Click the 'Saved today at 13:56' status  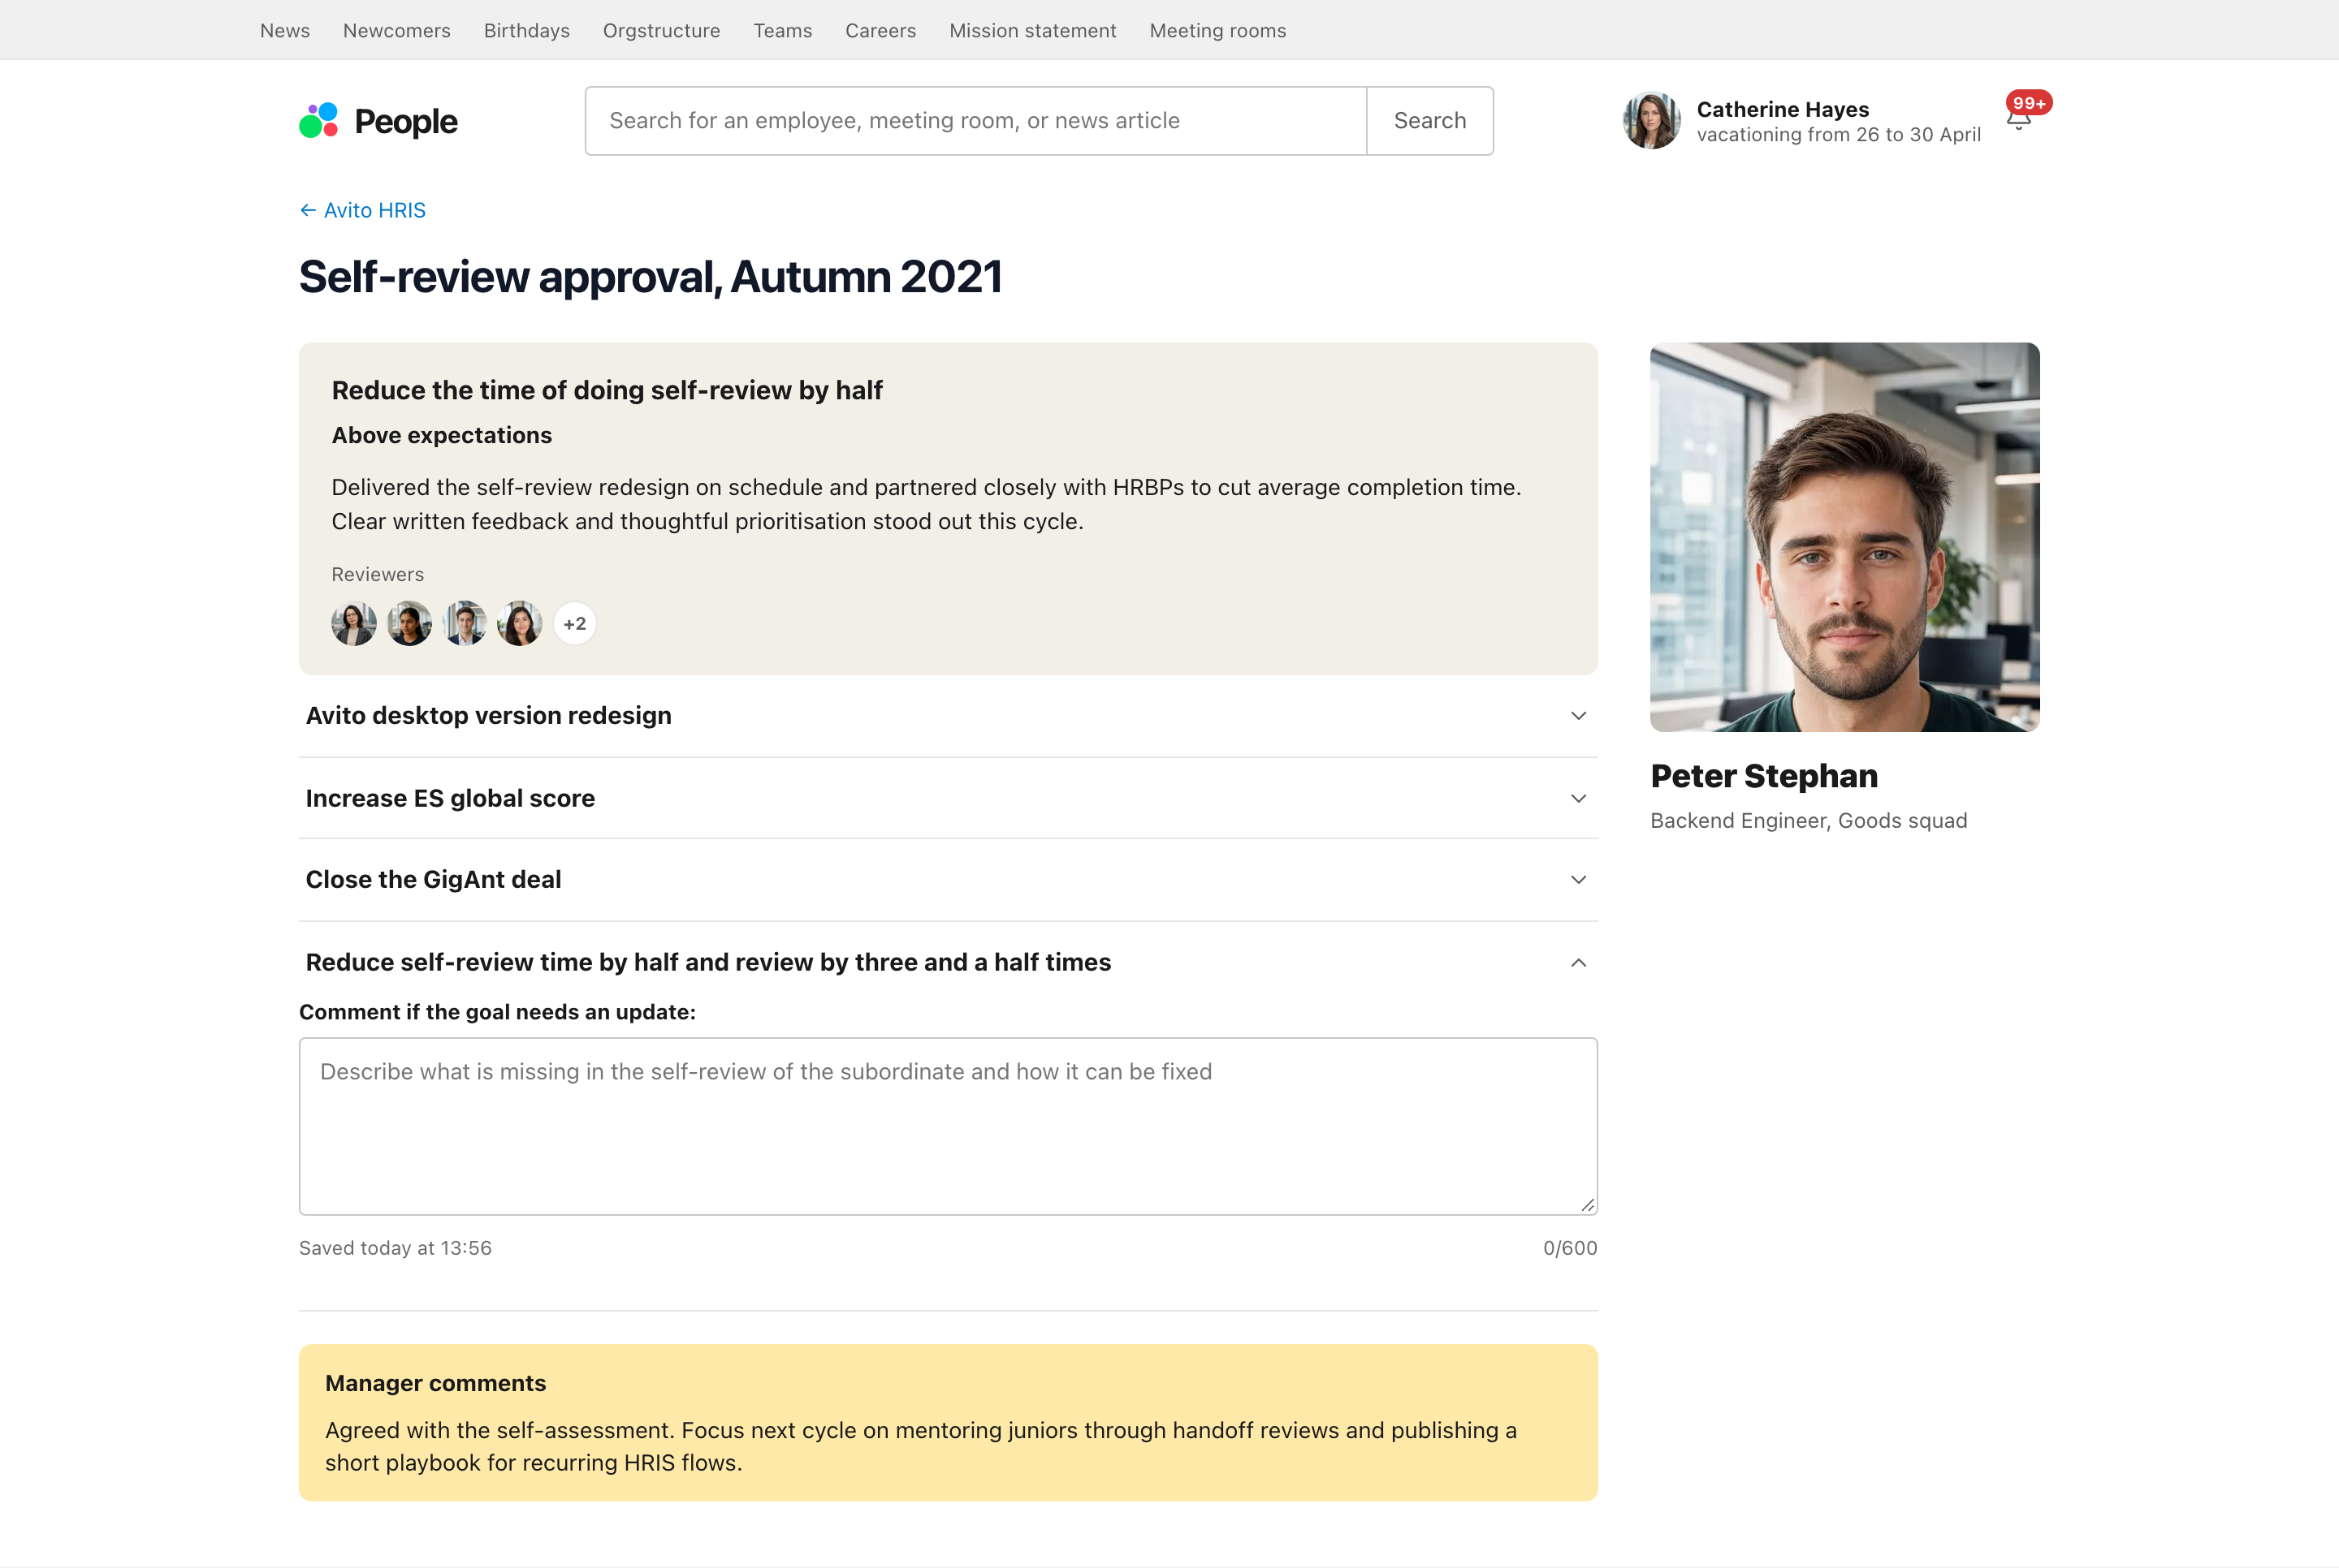pos(396,1248)
